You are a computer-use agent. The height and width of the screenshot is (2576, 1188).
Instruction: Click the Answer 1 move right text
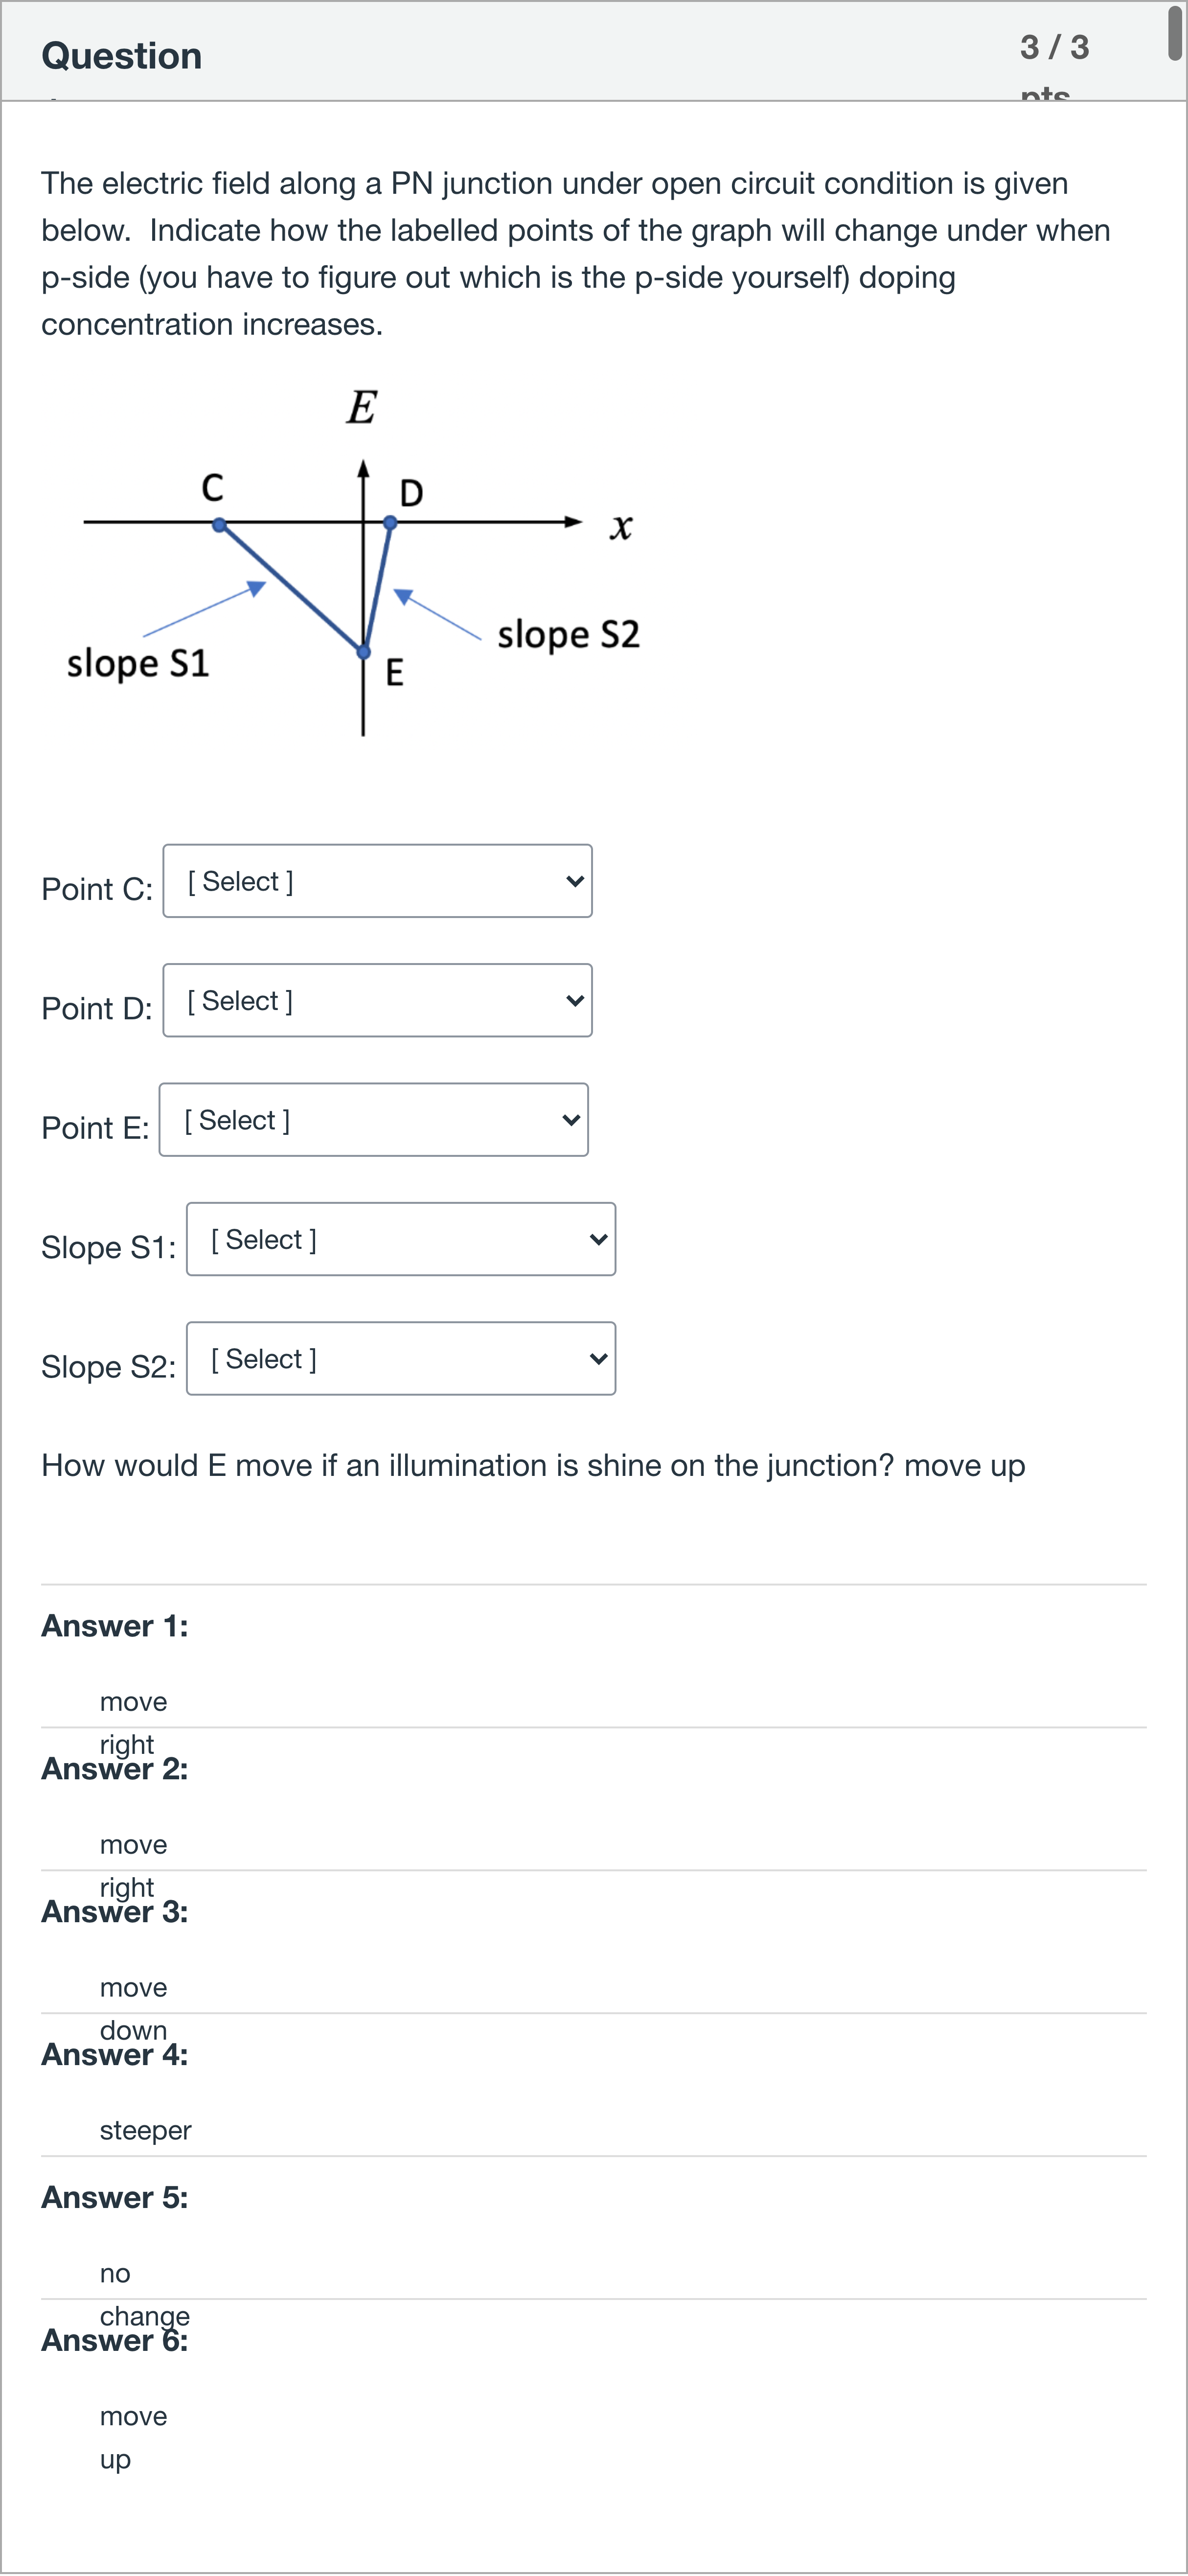[x=133, y=1722]
